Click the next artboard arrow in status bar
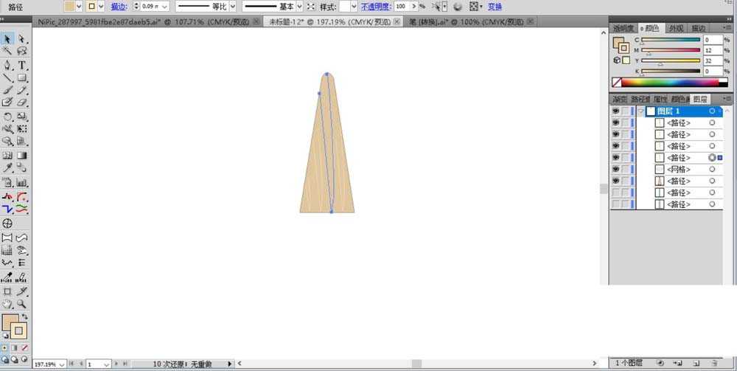The height and width of the screenshot is (371, 737). pyautogui.click(x=116, y=364)
